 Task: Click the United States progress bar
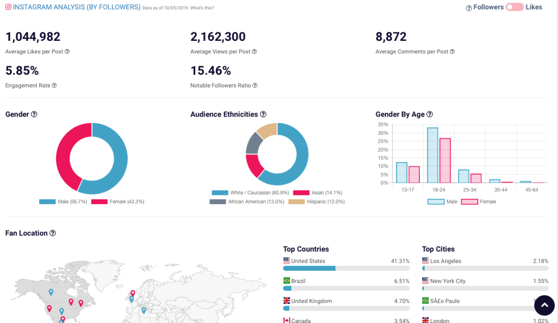click(346, 268)
